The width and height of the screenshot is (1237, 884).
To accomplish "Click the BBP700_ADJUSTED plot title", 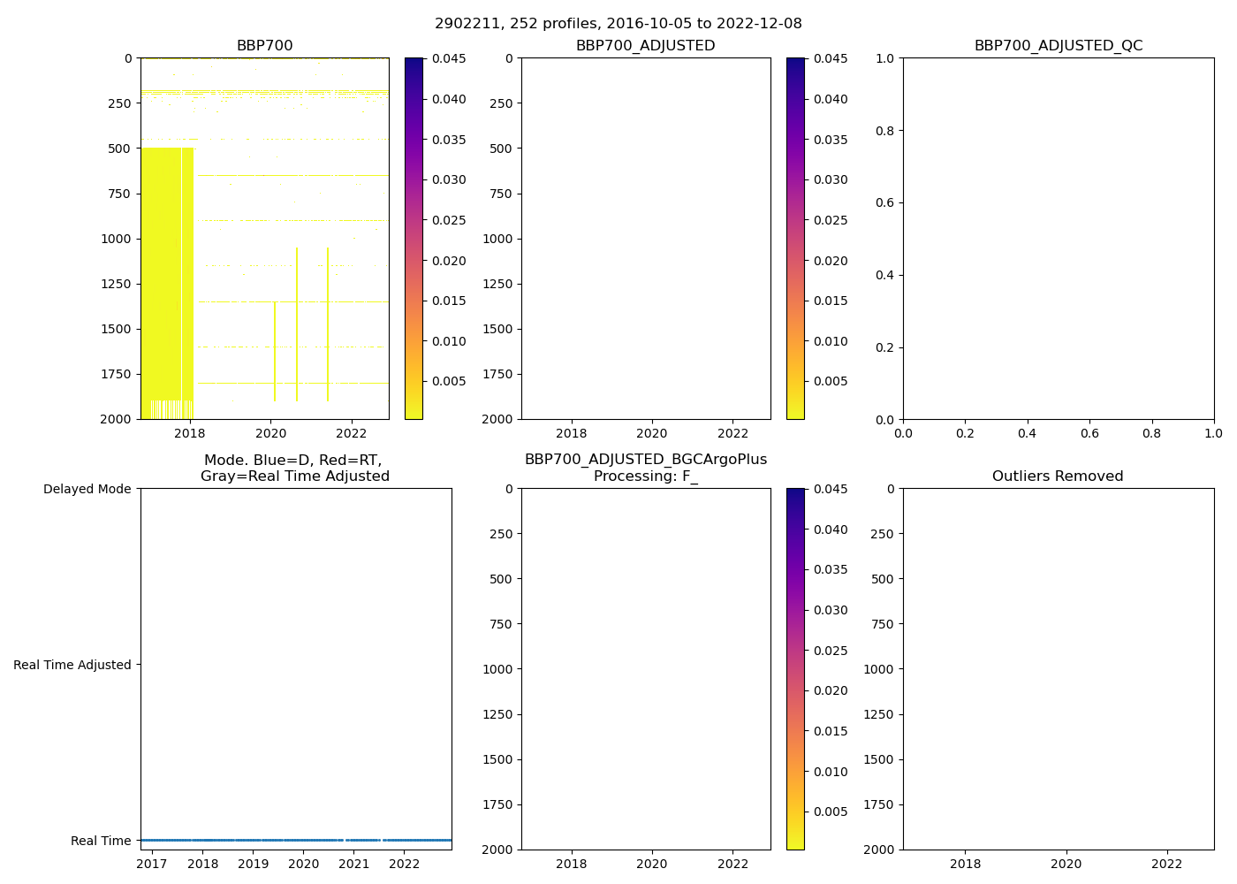I will tap(645, 46).
